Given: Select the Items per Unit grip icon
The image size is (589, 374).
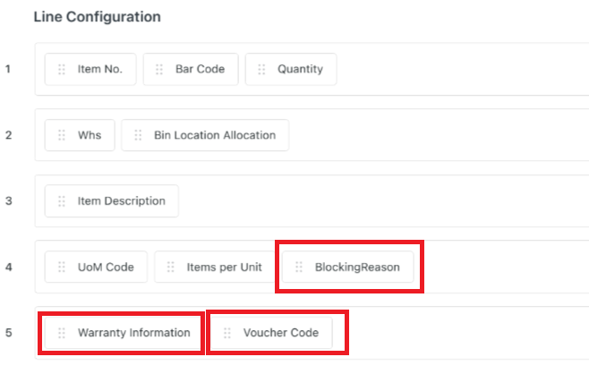Looking at the screenshot, I should (x=171, y=268).
